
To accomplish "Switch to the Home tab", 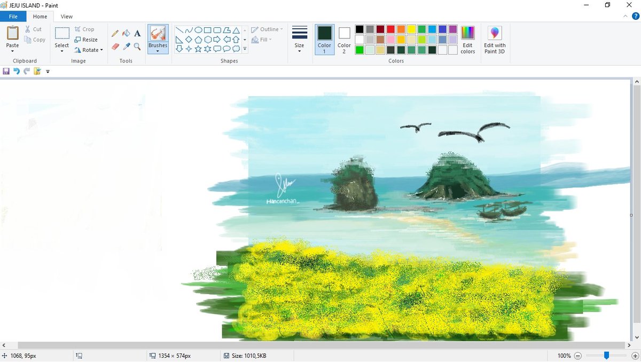I will click(x=40, y=17).
